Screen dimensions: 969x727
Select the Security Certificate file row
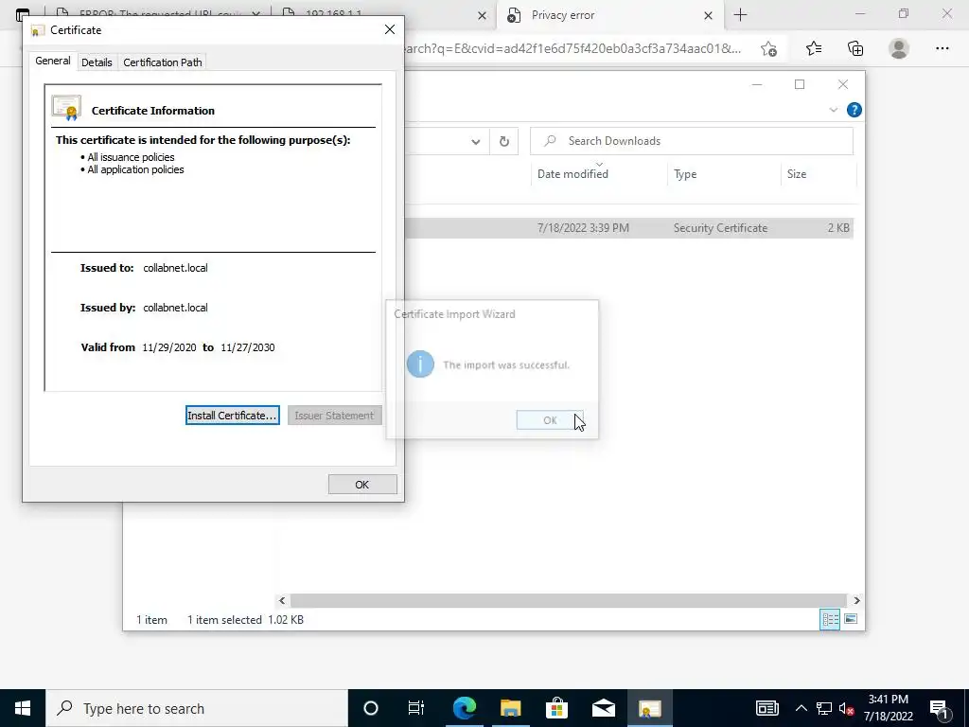[x=629, y=228]
